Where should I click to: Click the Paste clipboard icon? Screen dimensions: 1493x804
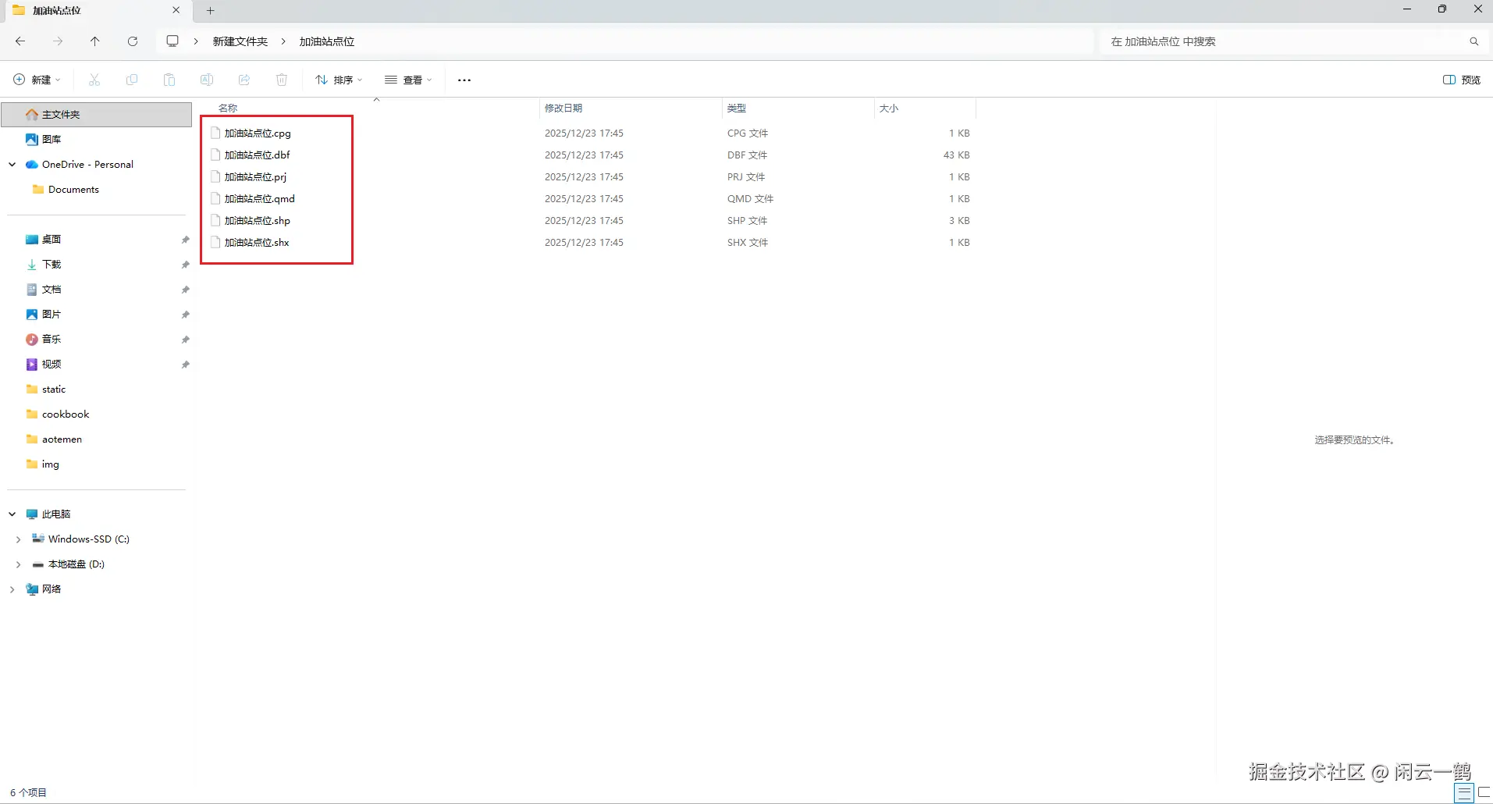pos(169,80)
